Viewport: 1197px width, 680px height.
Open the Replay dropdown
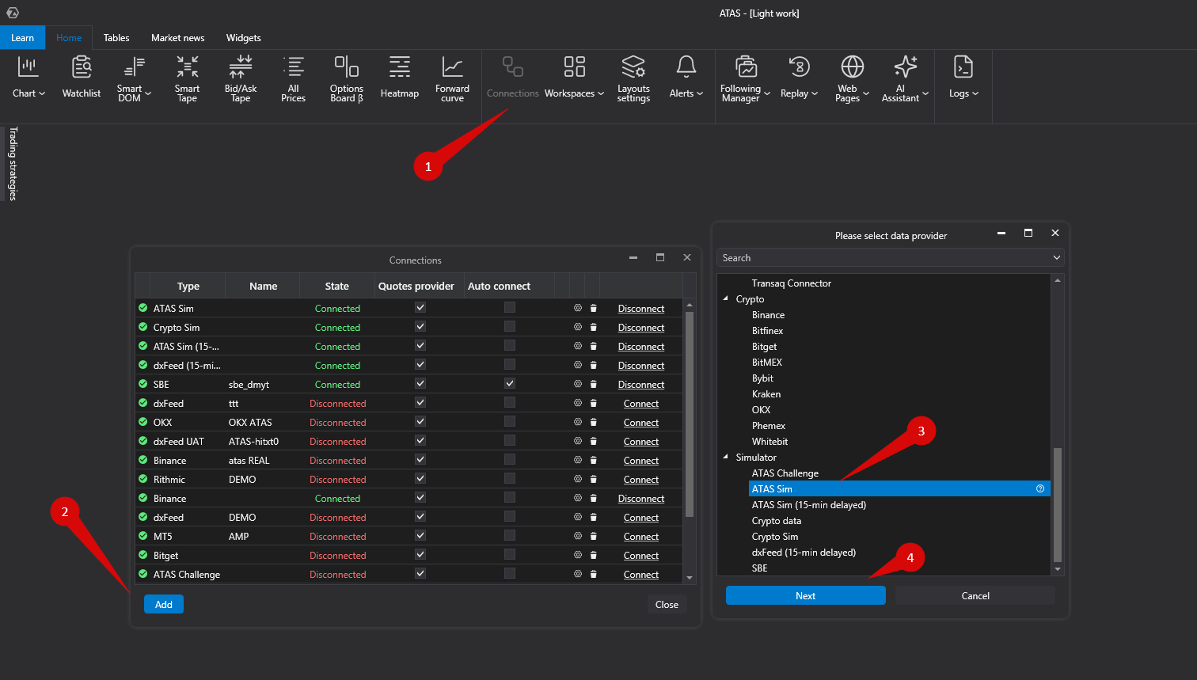[x=800, y=77]
